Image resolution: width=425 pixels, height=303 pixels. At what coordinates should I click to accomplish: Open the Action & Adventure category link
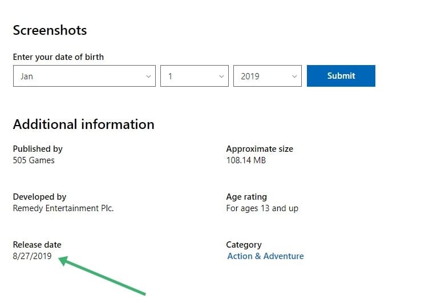265,256
